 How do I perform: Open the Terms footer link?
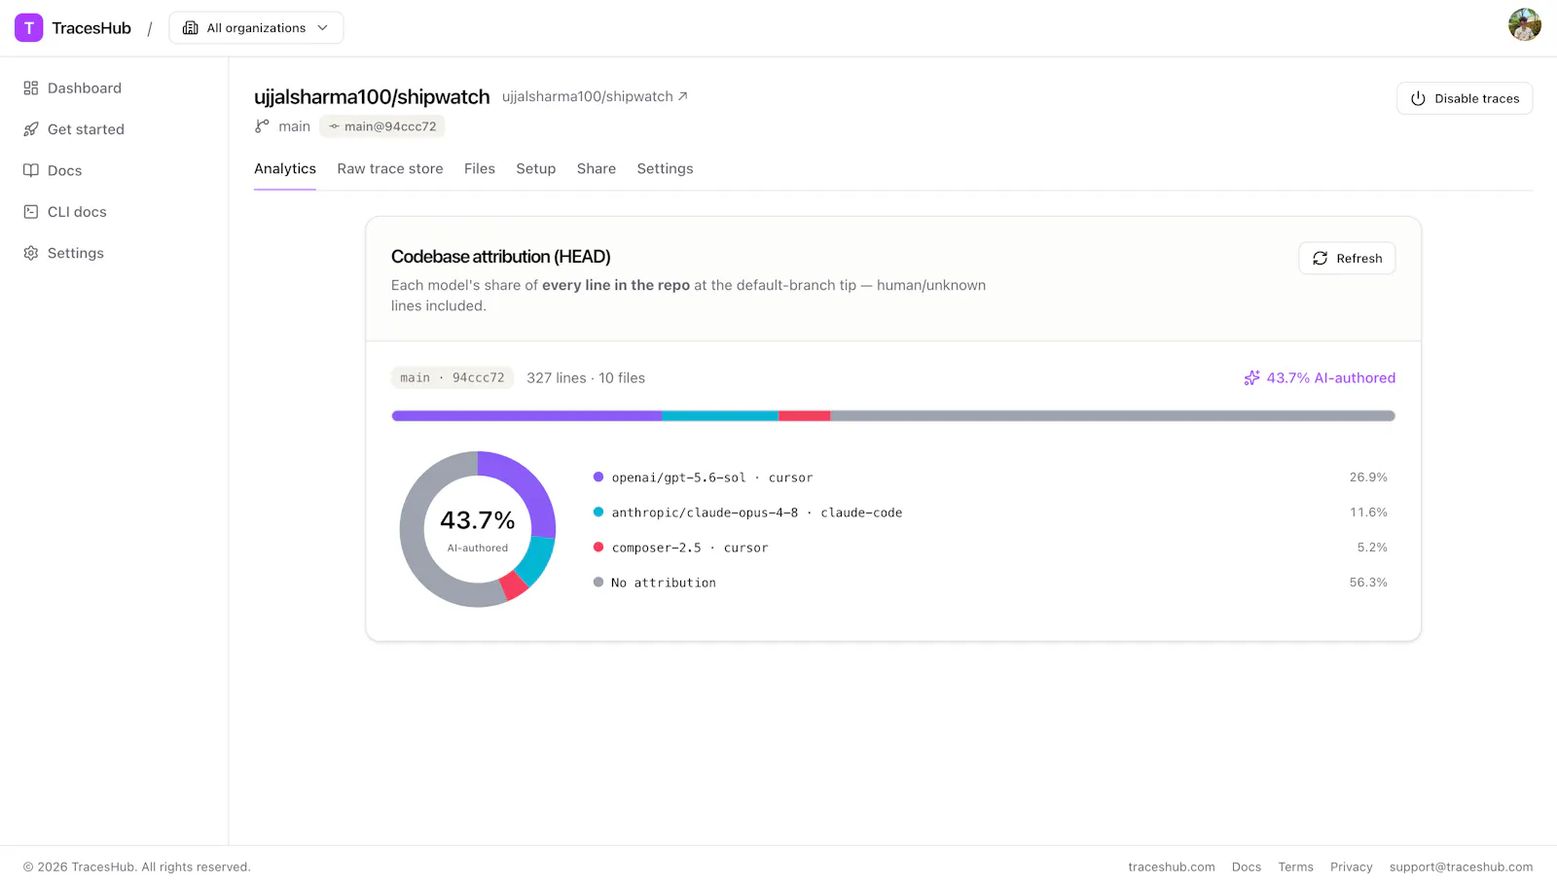1295,867
